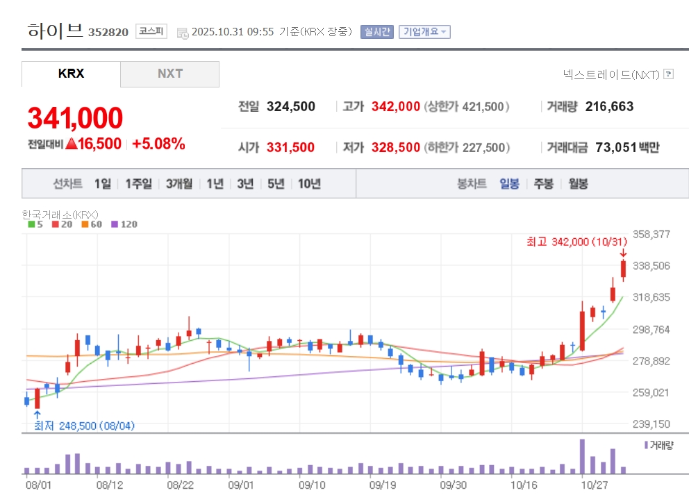
Task: Open the 넥스트레이드(NXT) link
Action: pyautogui.click(x=611, y=74)
